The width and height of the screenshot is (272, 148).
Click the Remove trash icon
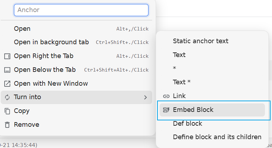7,125
